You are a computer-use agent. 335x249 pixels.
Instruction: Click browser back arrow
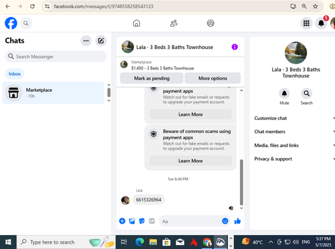tap(7, 6)
